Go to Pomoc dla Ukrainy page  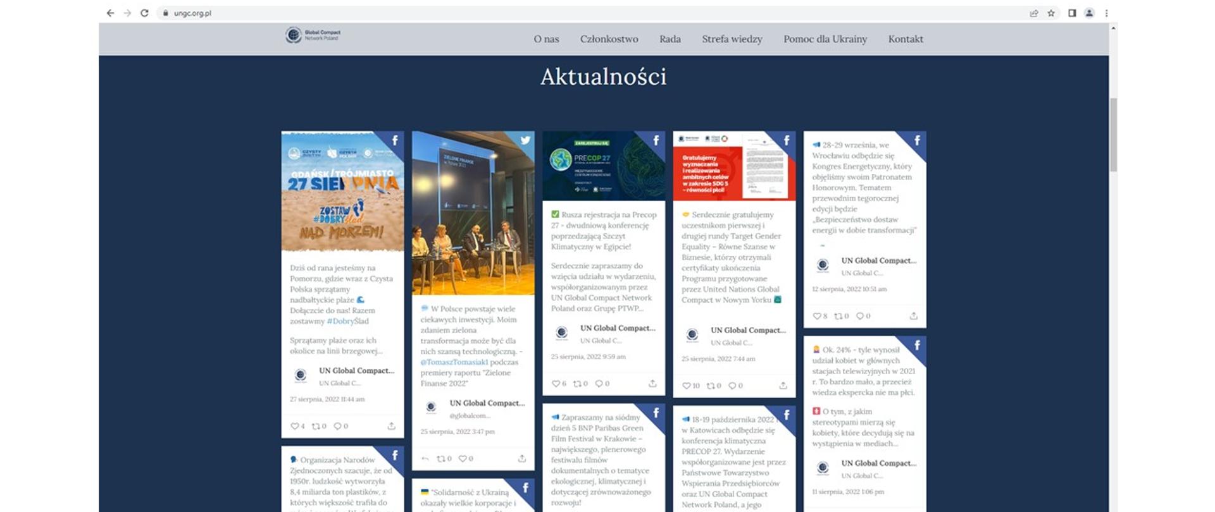[825, 39]
